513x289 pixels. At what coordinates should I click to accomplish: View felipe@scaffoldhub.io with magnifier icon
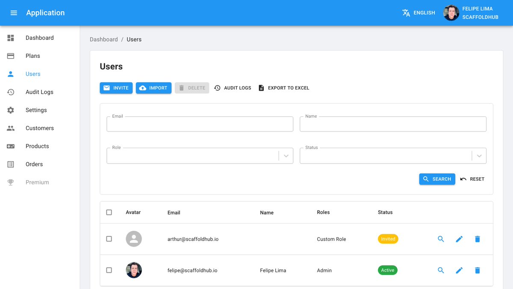pyautogui.click(x=441, y=270)
